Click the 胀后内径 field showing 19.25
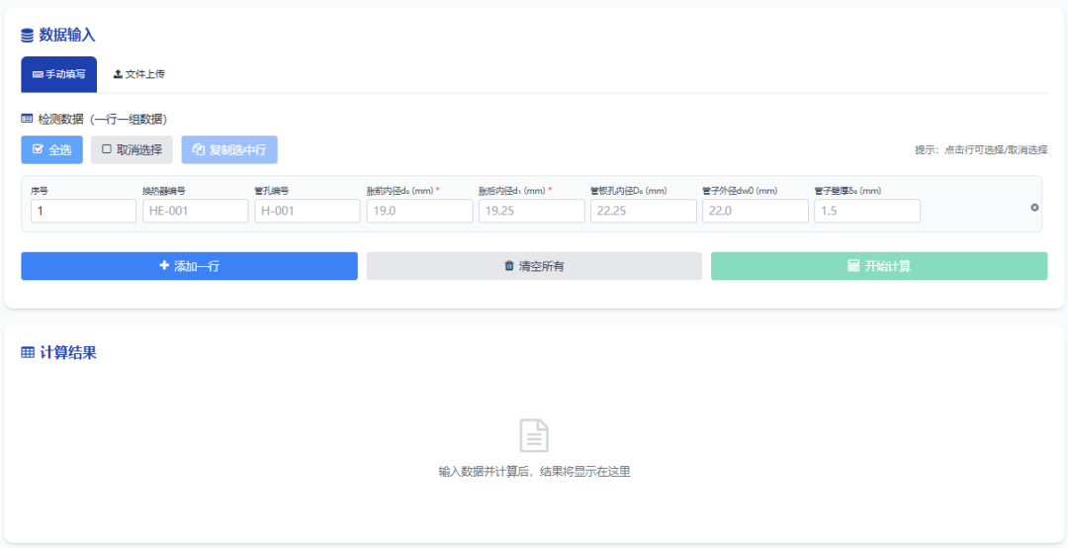This screenshot has width=1068, height=548. point(531,211)
